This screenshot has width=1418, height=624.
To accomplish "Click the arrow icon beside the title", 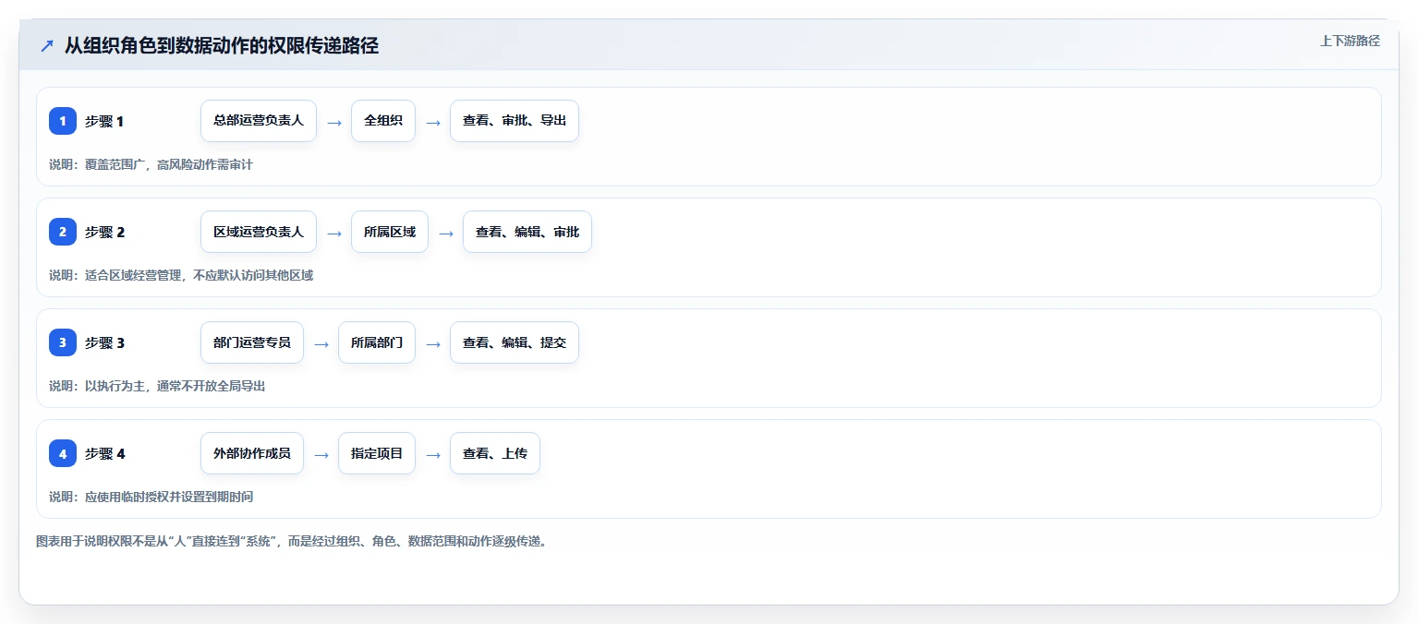I will point(47,46).
